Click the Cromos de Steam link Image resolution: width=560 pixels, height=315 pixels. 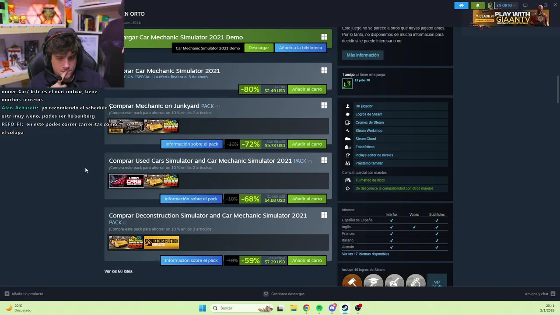370,122
